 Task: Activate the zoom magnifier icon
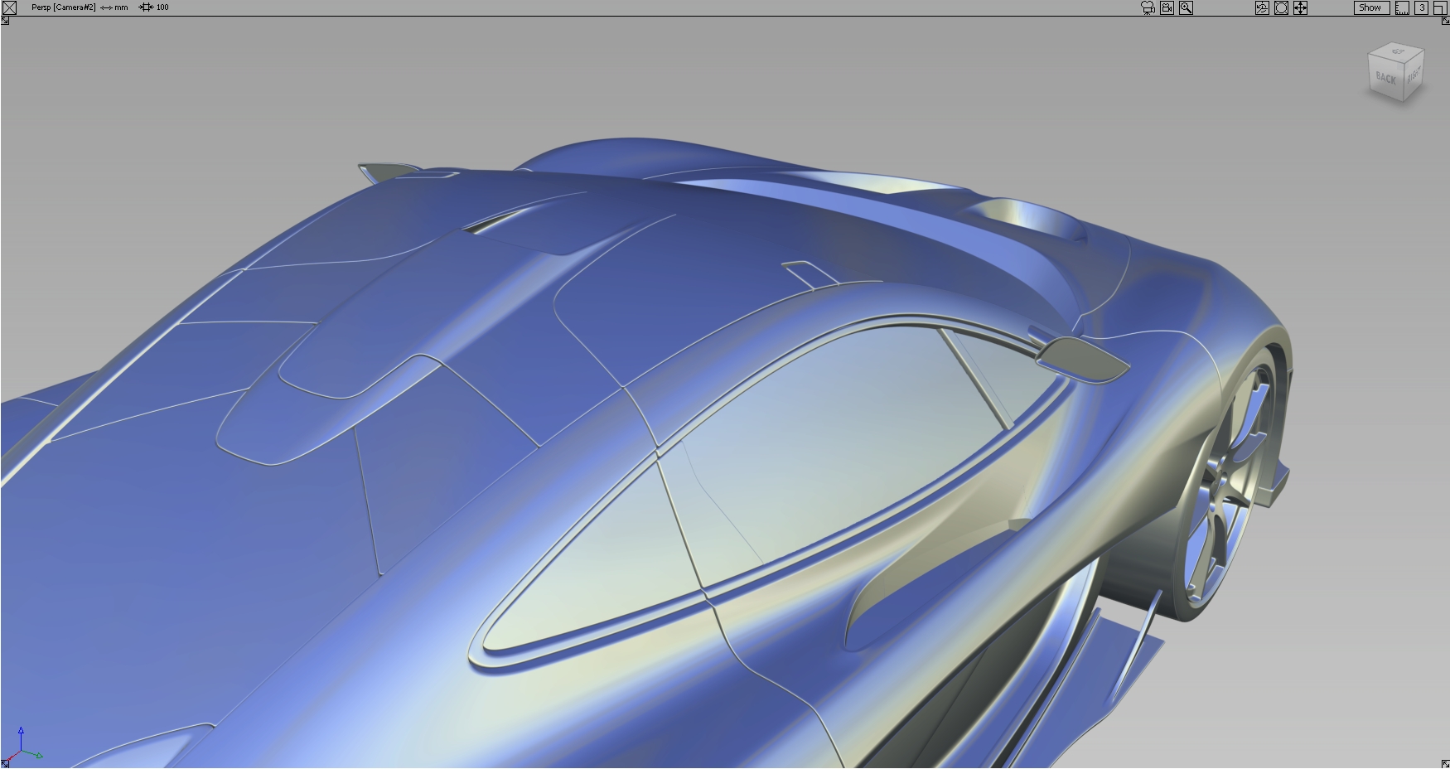pyautogui.click(x=1187, y=7)
